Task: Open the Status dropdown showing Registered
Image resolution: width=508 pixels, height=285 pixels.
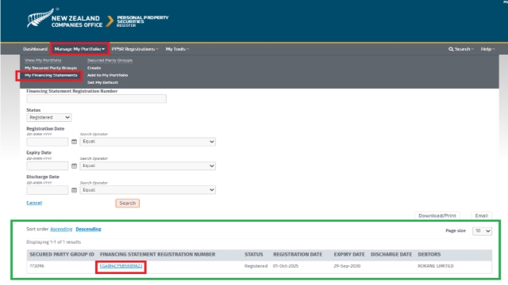Action: pyautogui.click(x=49, y=118)
